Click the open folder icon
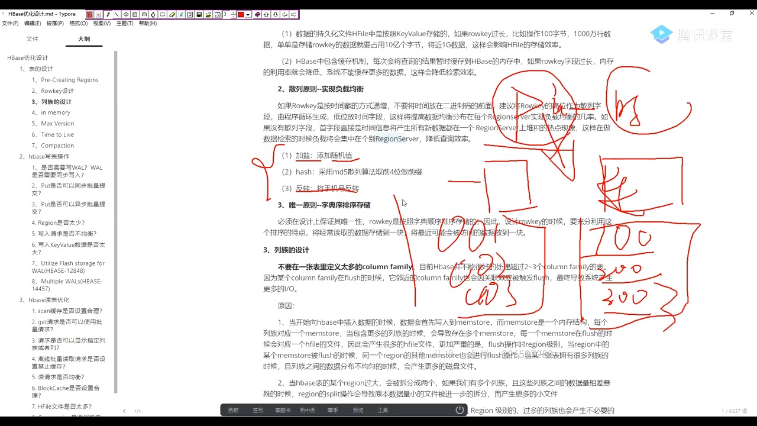This screenshot has width=757, height=426. point(208,14)
